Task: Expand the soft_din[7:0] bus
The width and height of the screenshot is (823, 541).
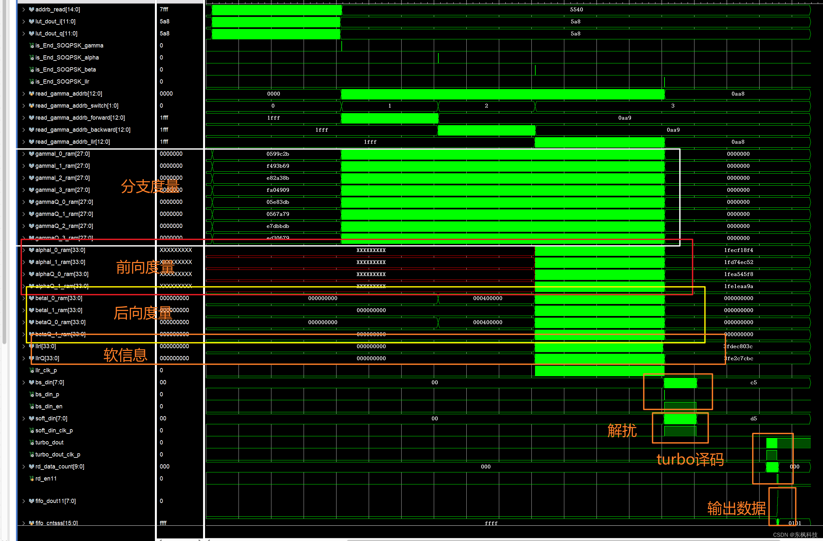Action: coord(23,418)
